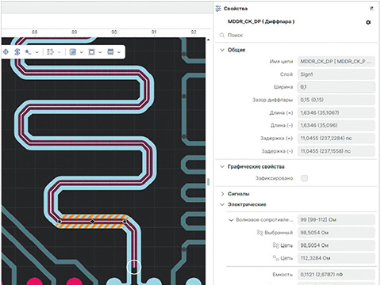
Task: Click ruler mark 90 on horizontal ruler
Action: (114, 32)
